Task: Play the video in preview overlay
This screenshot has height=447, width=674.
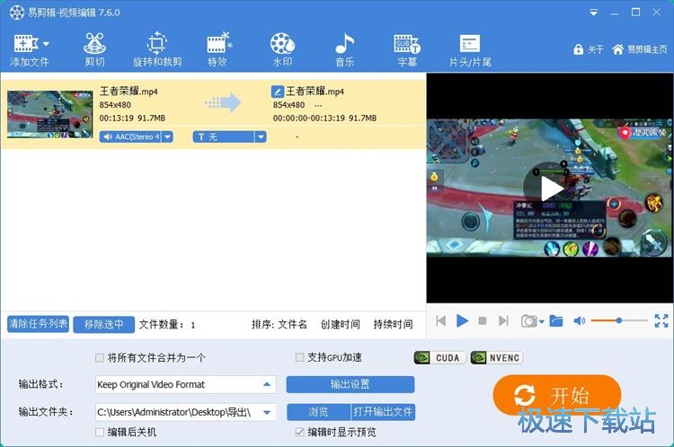Action: tap(550, 188)
